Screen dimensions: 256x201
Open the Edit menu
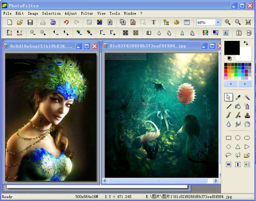tap(20, 14)
